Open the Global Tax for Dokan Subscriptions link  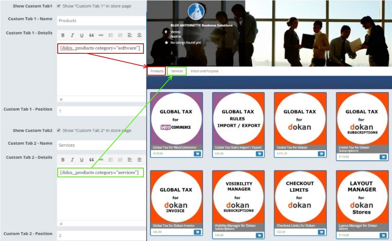(354, 149)
